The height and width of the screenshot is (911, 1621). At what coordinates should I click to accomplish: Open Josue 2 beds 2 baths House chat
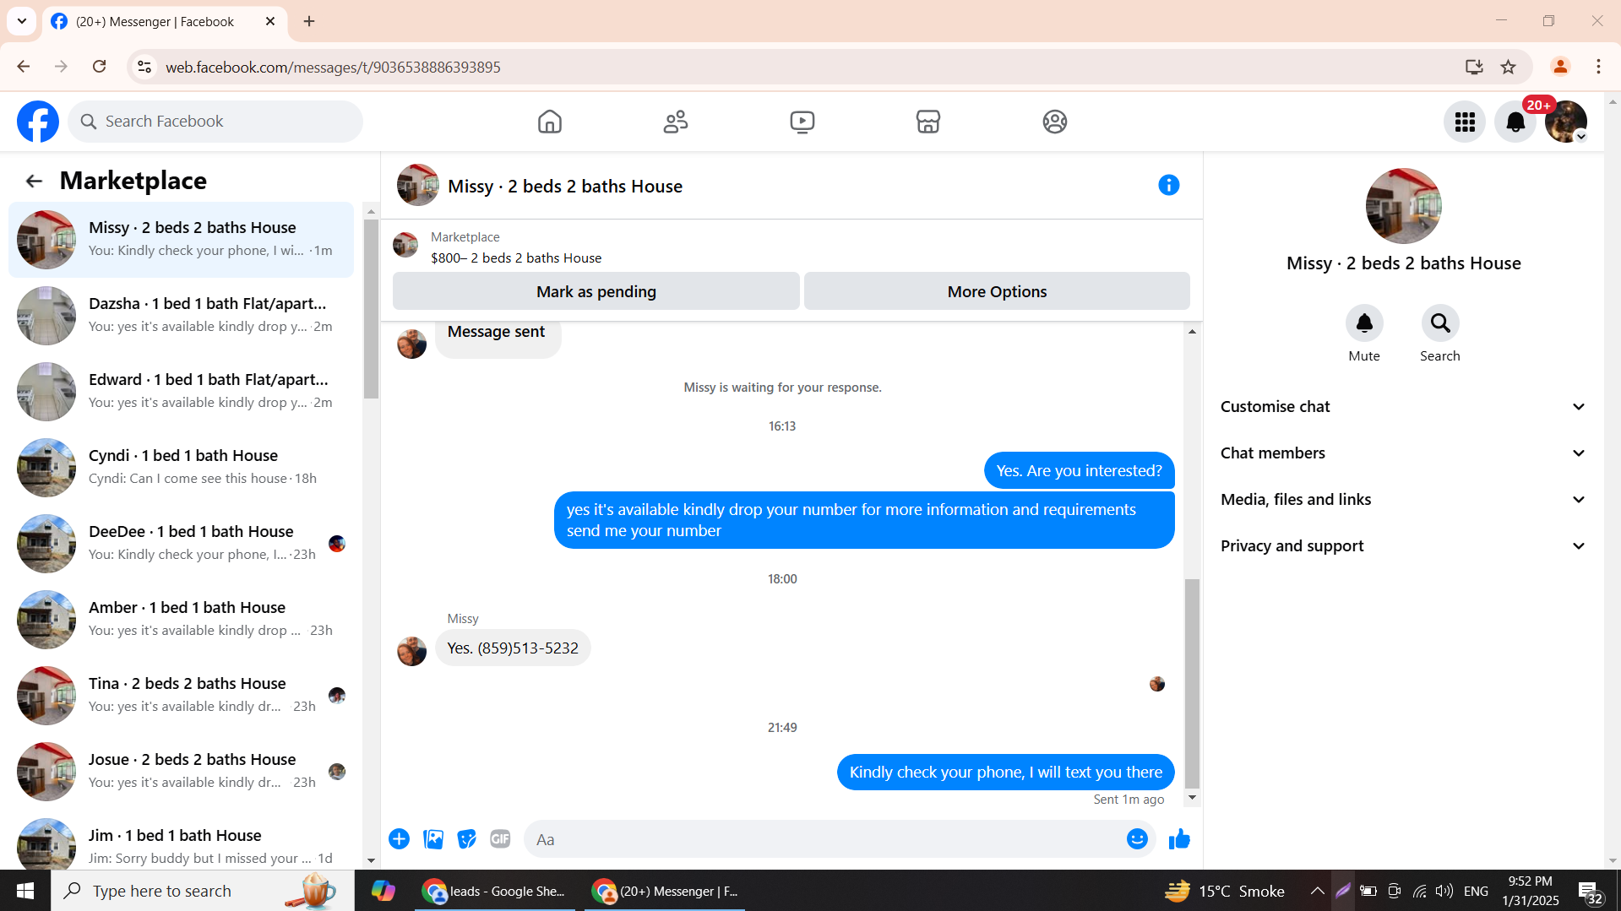pyautogui.click(x=181, y=771)
